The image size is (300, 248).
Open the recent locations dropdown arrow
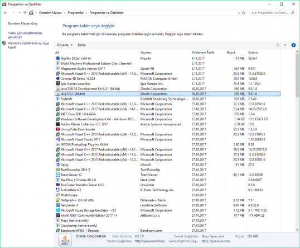coord(20,13)
